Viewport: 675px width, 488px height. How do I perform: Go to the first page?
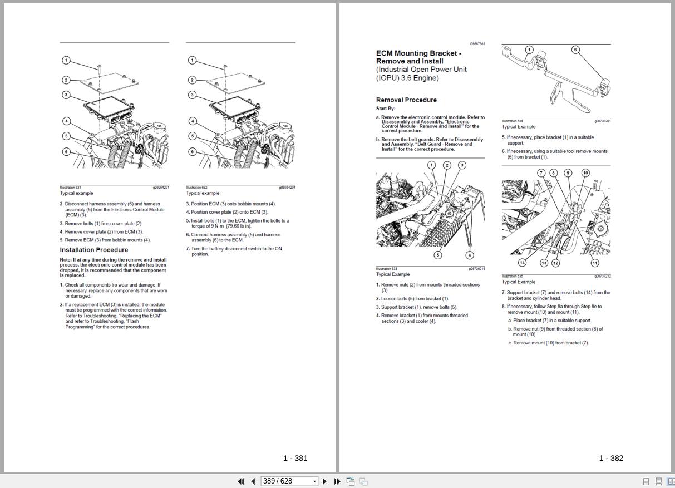point(241,481)
